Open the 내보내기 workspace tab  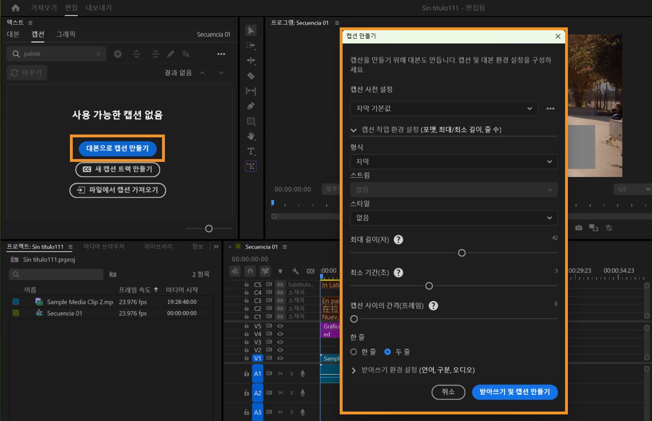click(x=99, y=8)
